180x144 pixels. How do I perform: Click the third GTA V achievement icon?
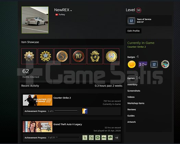(x=98, y=137)
